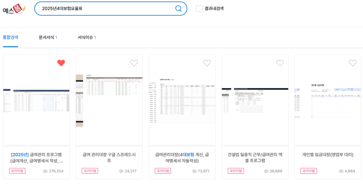Click the view count 4,984
363x188 pixels.
tap(350, 171)
